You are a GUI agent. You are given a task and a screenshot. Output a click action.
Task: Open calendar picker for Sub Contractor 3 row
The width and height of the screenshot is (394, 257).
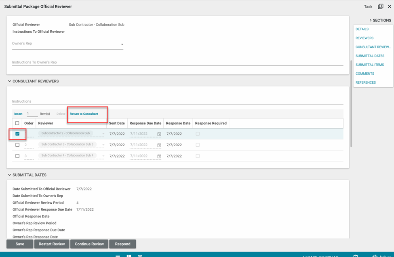(x=159, y=145)
